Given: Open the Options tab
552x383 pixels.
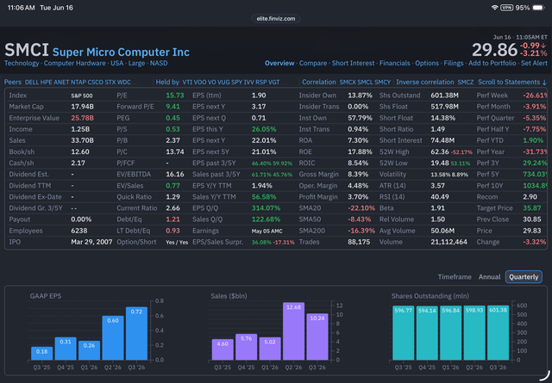Looking at the screenshot, I should (x=427, y=63).
